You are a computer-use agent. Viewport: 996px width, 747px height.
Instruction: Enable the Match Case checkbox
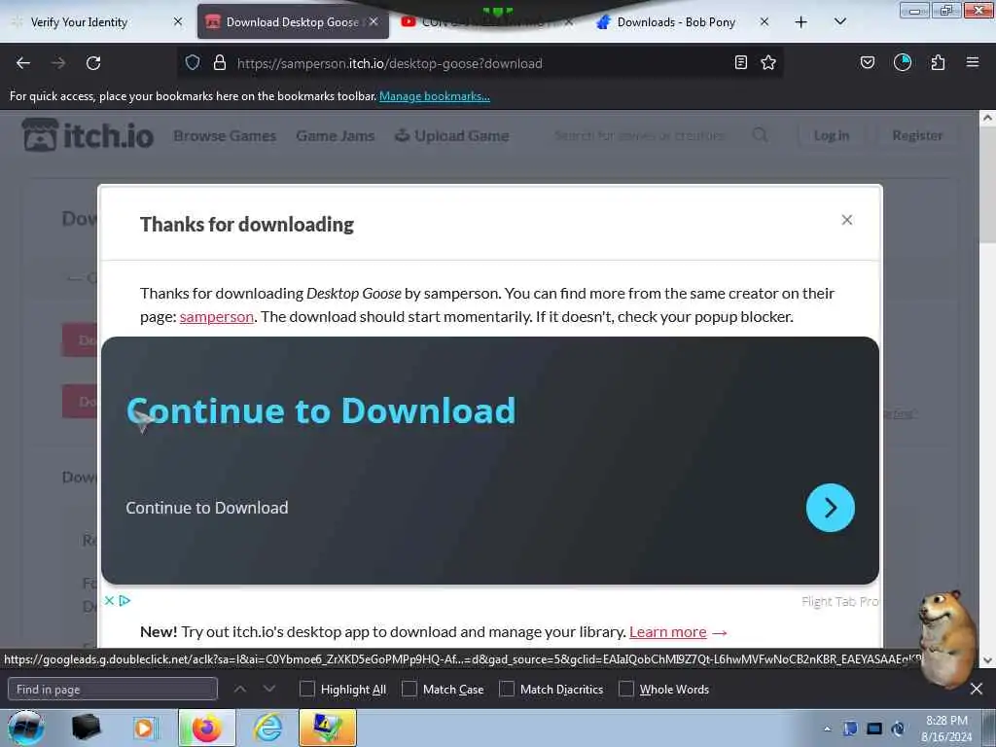tap(409, 690)
